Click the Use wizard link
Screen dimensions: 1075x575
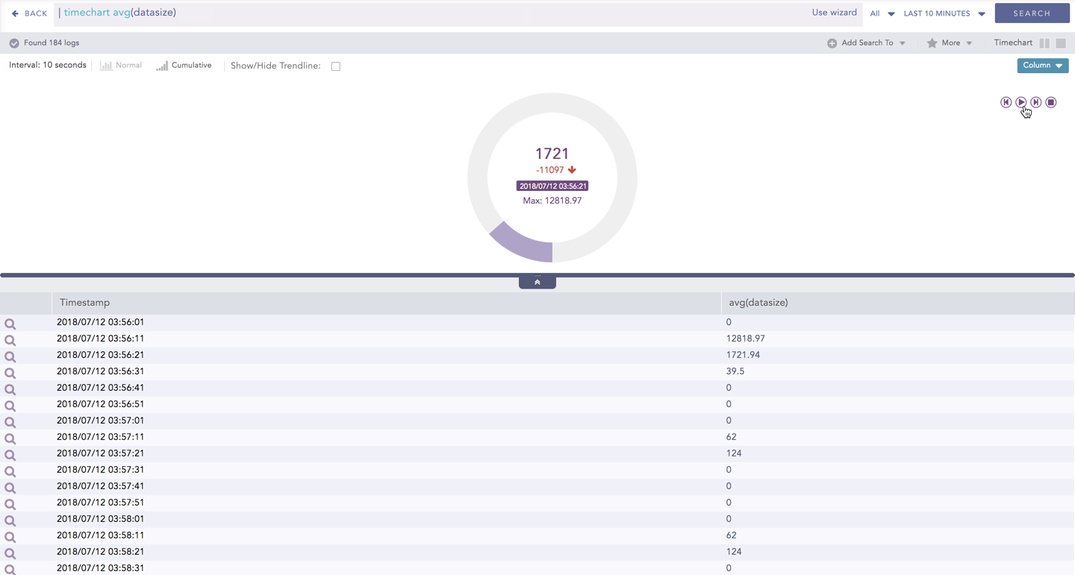[834, 13]
